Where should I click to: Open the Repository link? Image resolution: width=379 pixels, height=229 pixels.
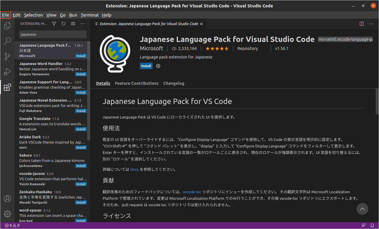point(248,48)
